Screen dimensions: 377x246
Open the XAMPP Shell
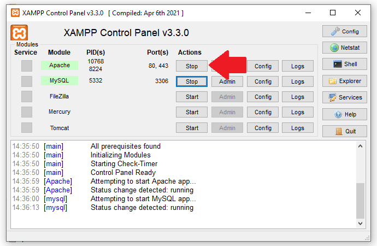pos(345,64)
